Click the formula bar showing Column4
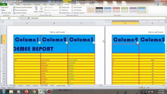The image size is (167, 94). click(98, 18)
